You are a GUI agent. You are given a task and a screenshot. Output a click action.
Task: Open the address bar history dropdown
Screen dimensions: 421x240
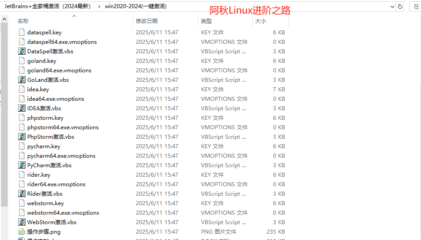[392, 7]
